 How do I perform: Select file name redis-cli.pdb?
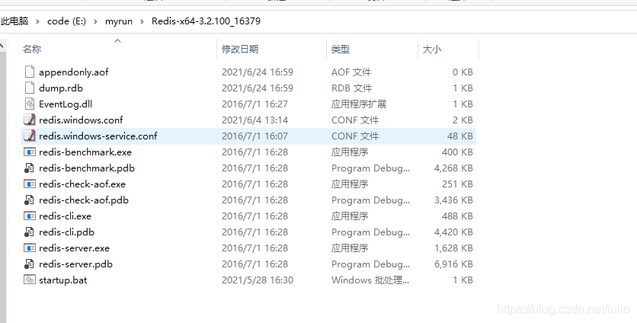(x=66, y=232)
